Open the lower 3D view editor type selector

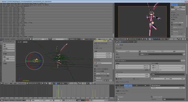point(2,83)
